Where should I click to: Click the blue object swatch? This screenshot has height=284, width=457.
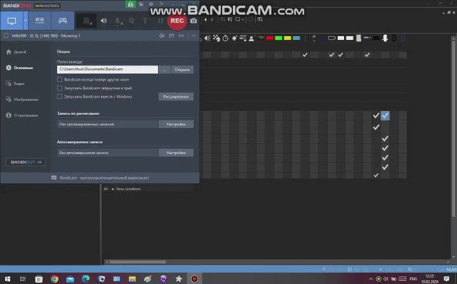click(296, 38)
